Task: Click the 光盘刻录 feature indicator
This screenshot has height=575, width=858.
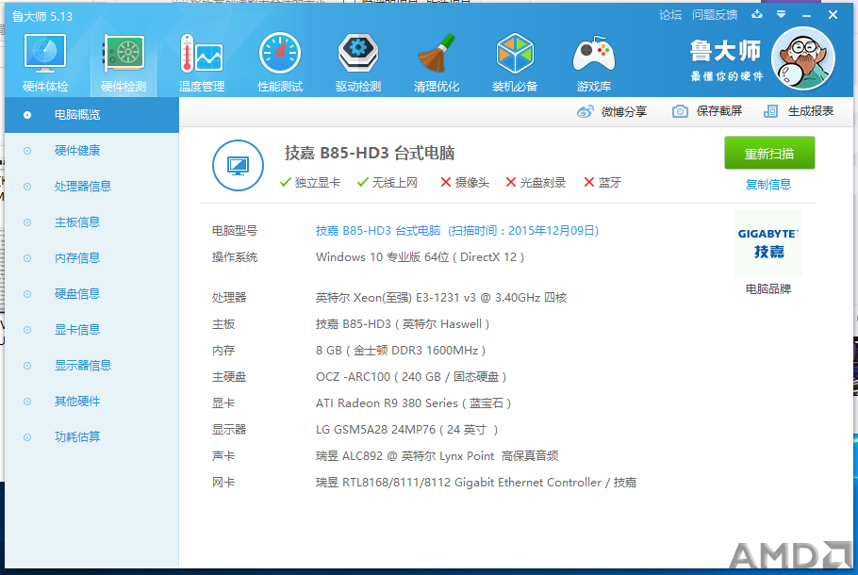Action: 536,183
